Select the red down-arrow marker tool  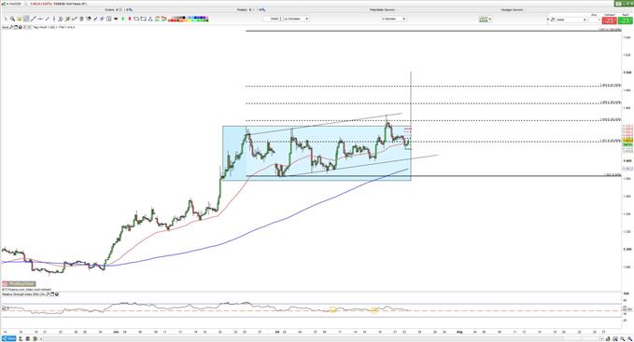[x=130, y=19]
